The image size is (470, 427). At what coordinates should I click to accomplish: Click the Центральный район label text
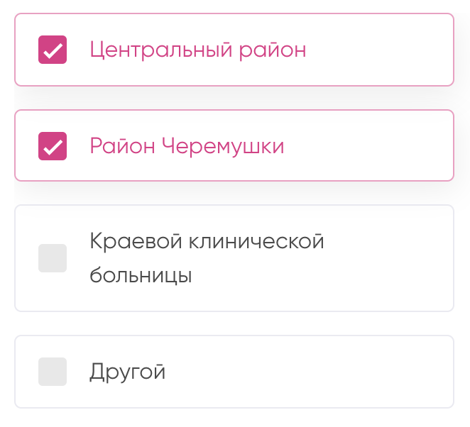tap(197, 50)
